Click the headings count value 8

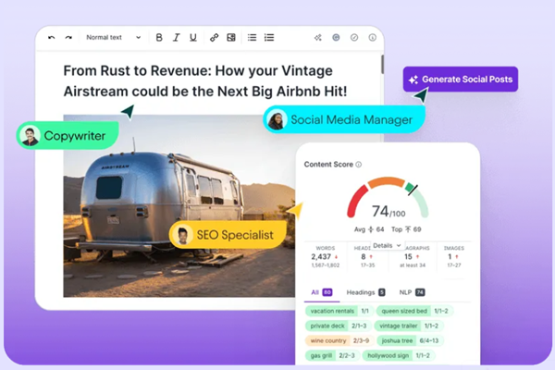364,257
